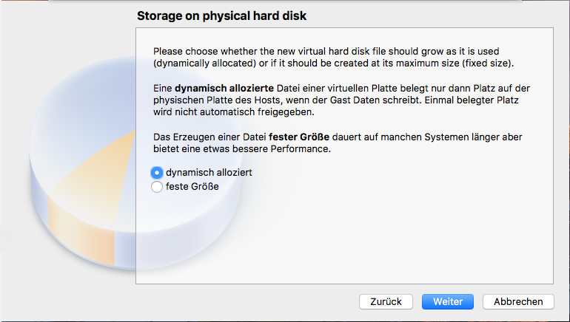
Task: Click the "feste Größe" option label text
Action: point(192,187)
